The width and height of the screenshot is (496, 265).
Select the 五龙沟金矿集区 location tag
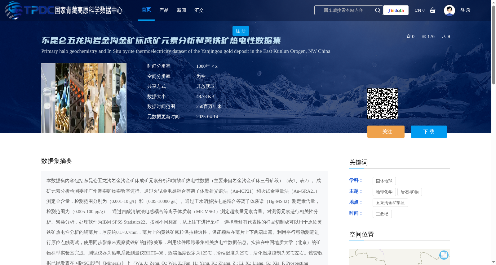pos(390,203)
